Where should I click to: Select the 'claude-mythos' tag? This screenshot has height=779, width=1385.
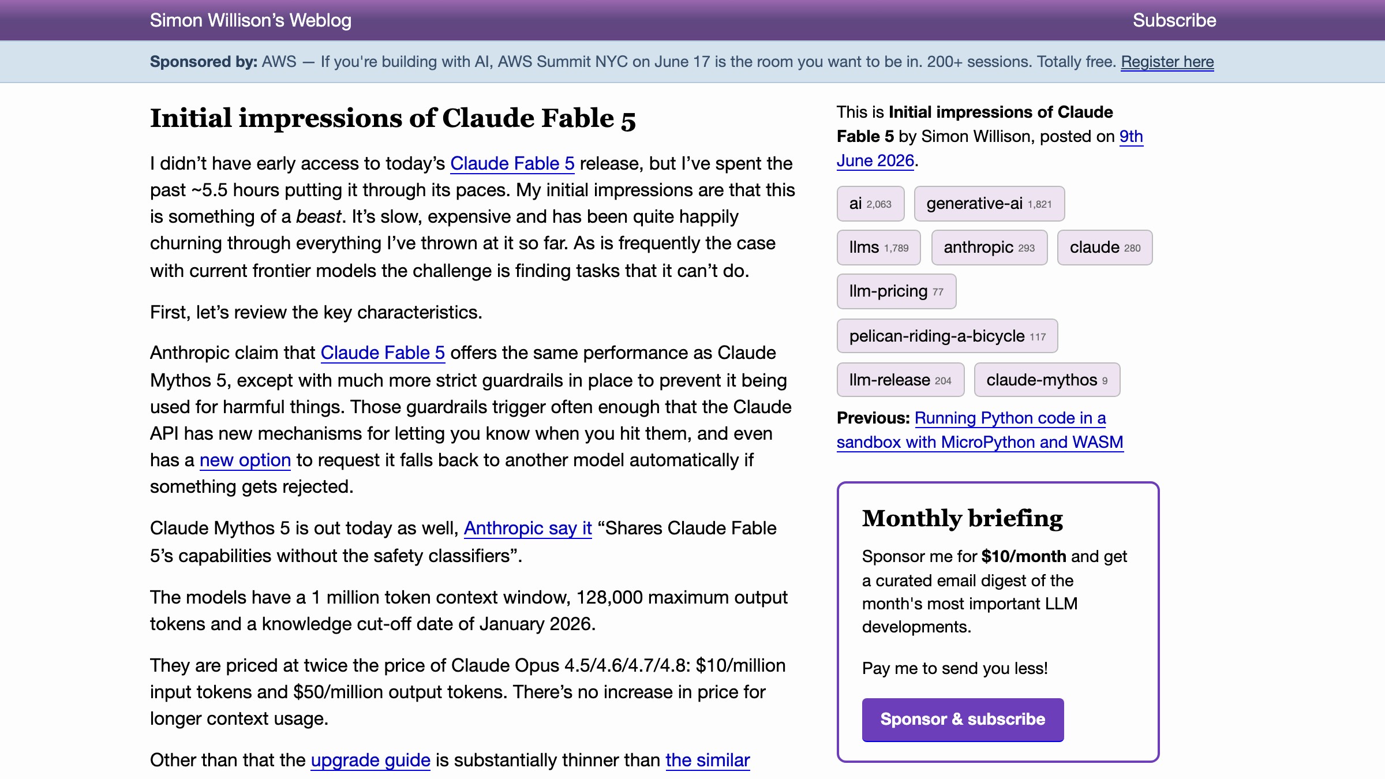pyautogui.click(x=1047, y=380)
